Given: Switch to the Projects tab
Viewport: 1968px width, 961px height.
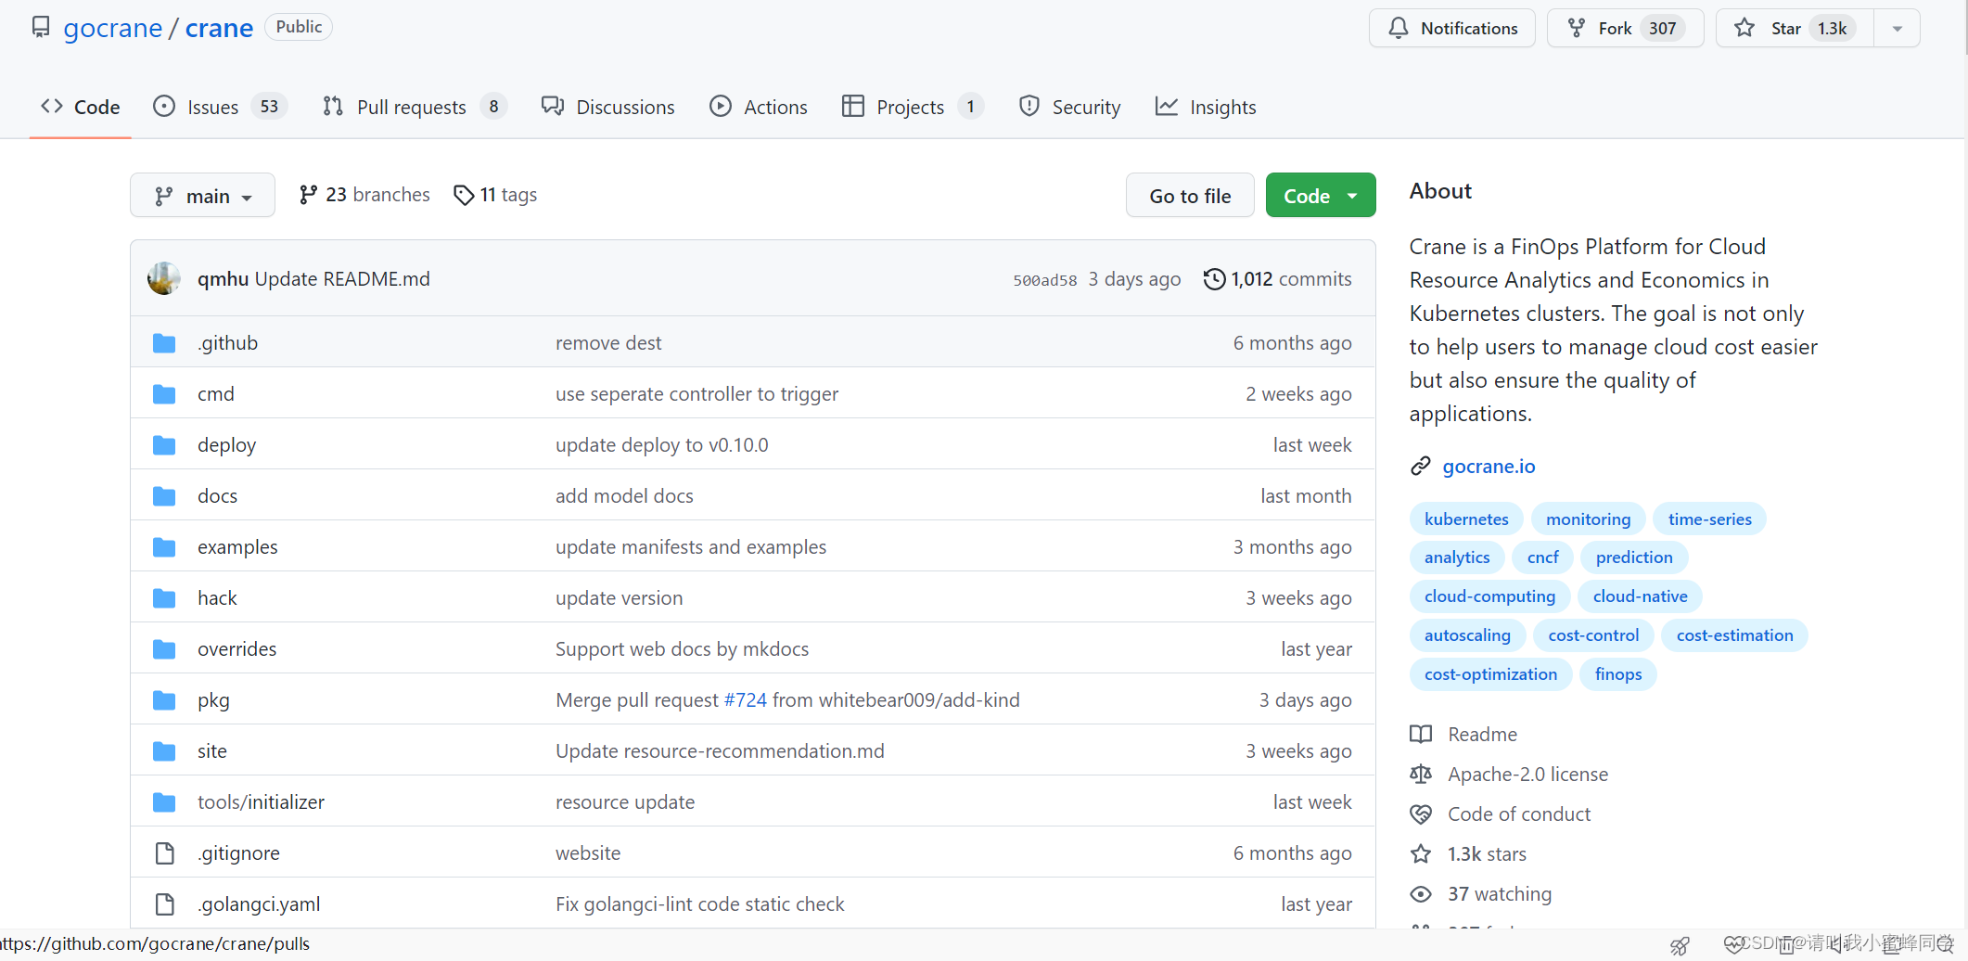Looking at the screenshot, I should pos(914,107).
